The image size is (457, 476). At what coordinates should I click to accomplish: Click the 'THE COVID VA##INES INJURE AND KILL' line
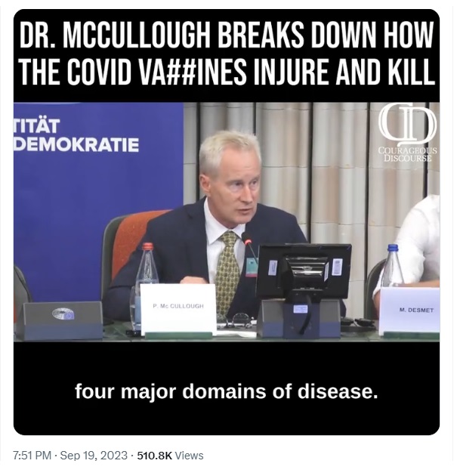(227, 72)
